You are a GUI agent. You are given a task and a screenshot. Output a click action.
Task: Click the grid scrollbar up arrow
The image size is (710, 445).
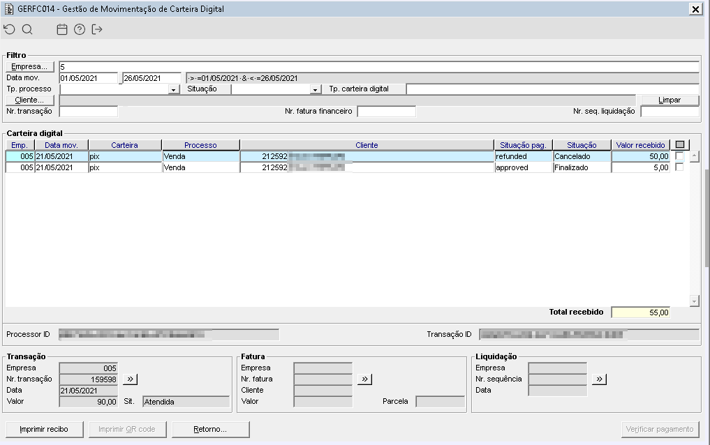(x=694, y=156)
